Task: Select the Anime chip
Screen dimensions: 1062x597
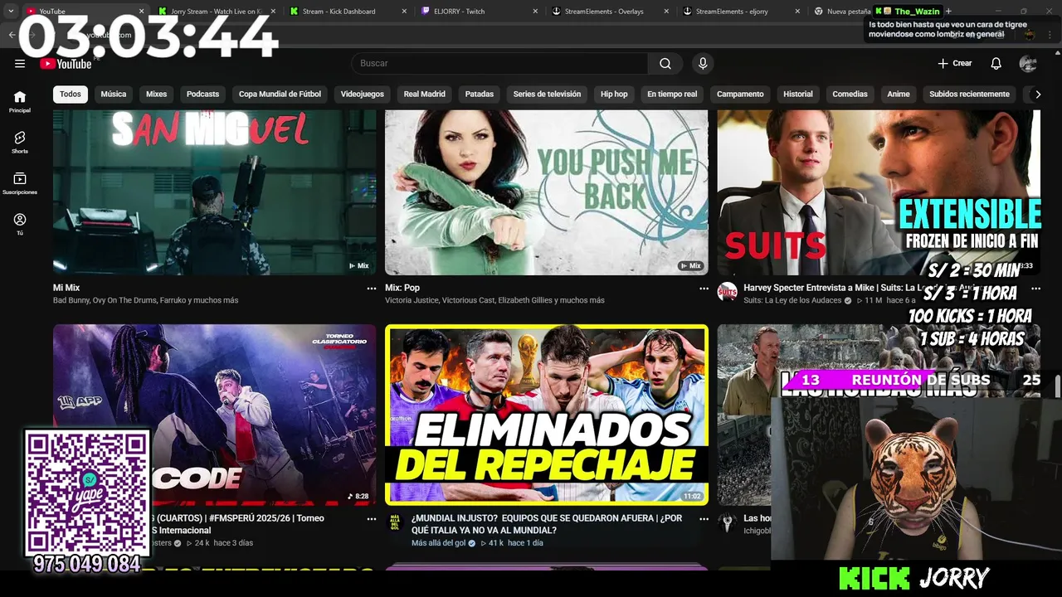Action: (899, 95)
